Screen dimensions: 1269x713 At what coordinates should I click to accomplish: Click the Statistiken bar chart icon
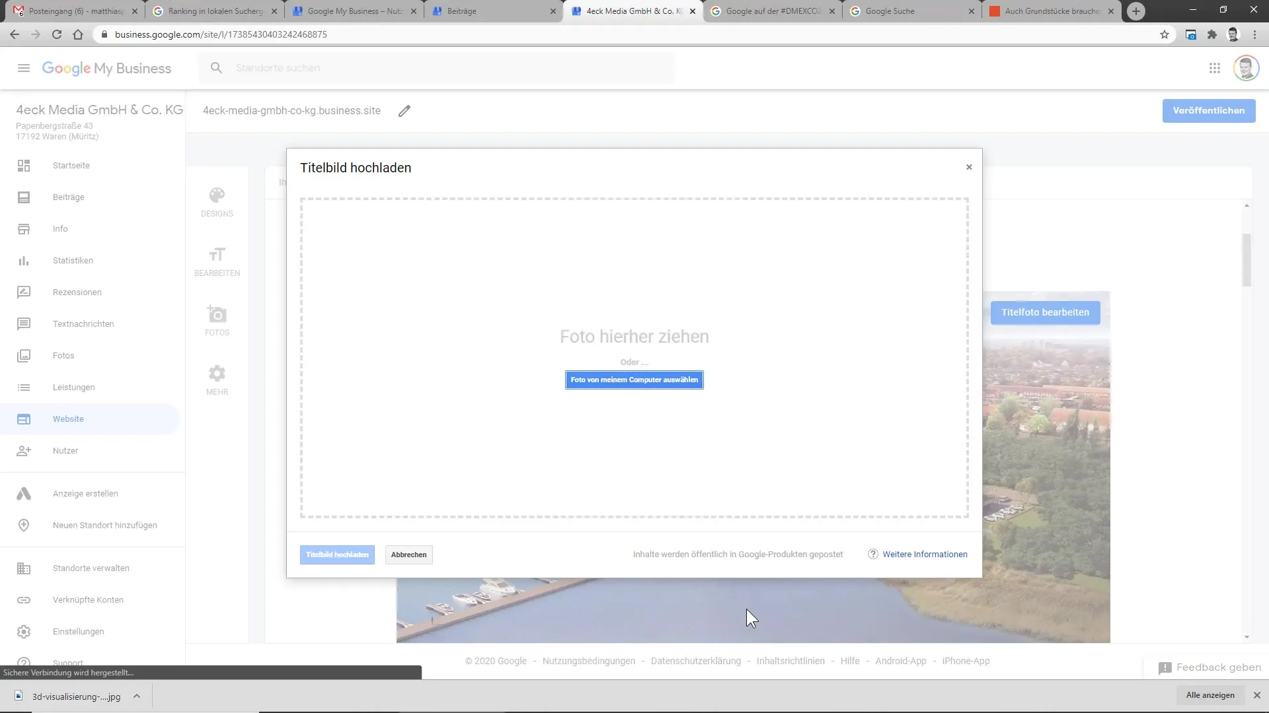tap(24, 261)
